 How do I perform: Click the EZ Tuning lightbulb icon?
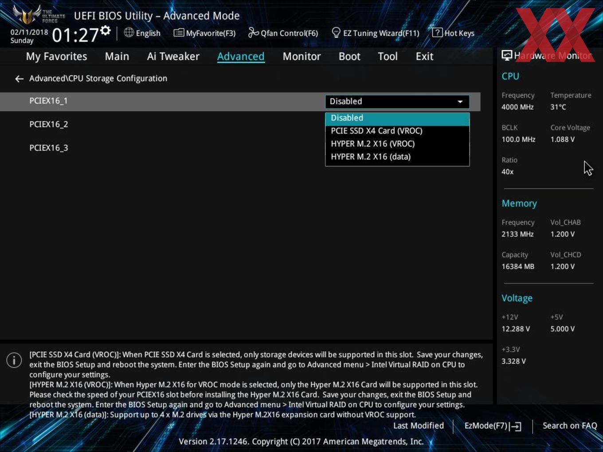(x=336, y=33)
